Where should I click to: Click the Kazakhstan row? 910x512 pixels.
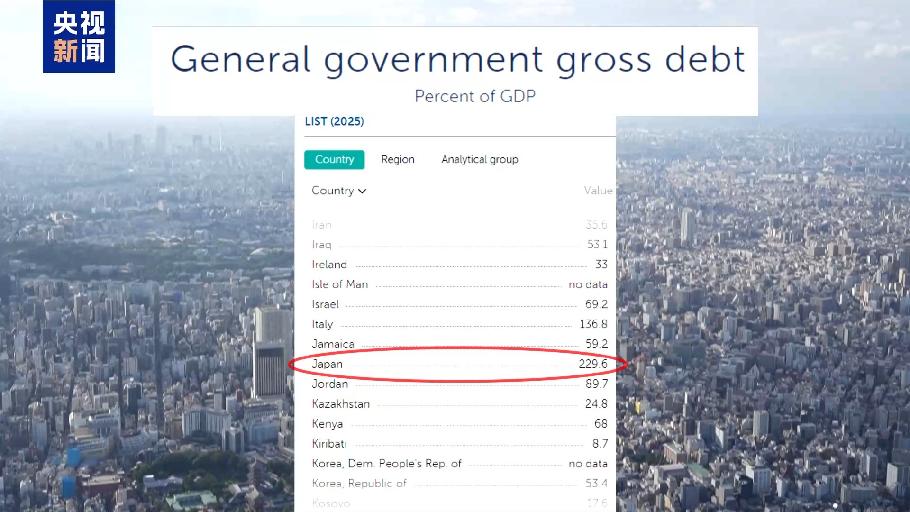[x=341, y=403]
